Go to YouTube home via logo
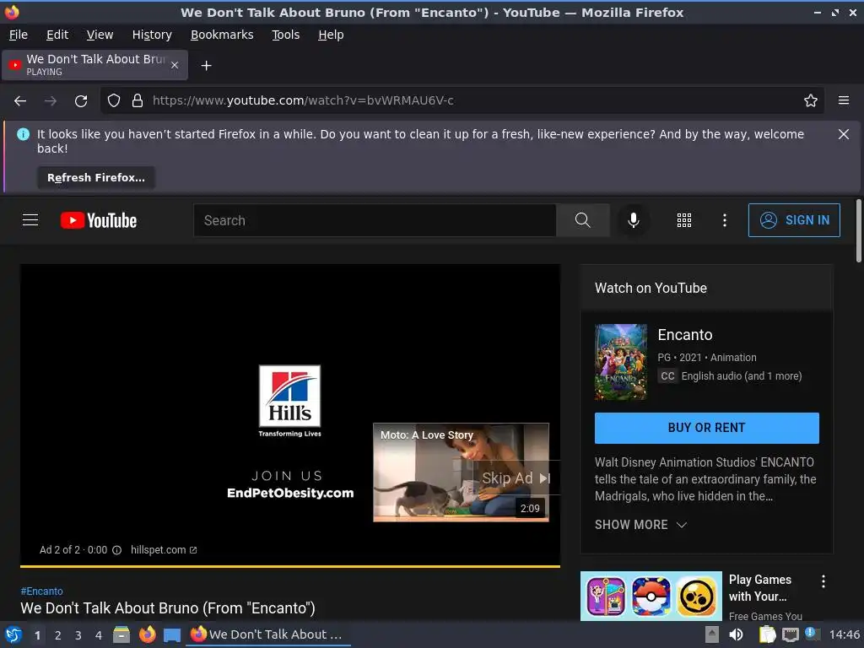The height and width of the screenshot is (648, 864). click(x=99, y=220)
